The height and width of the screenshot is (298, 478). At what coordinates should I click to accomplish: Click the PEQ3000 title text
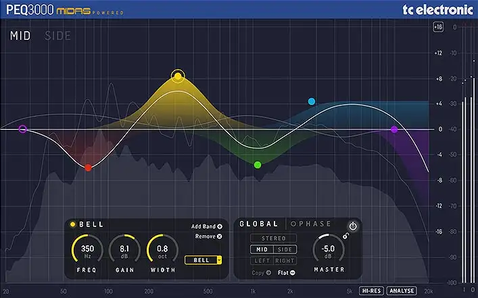pos(30,9)
